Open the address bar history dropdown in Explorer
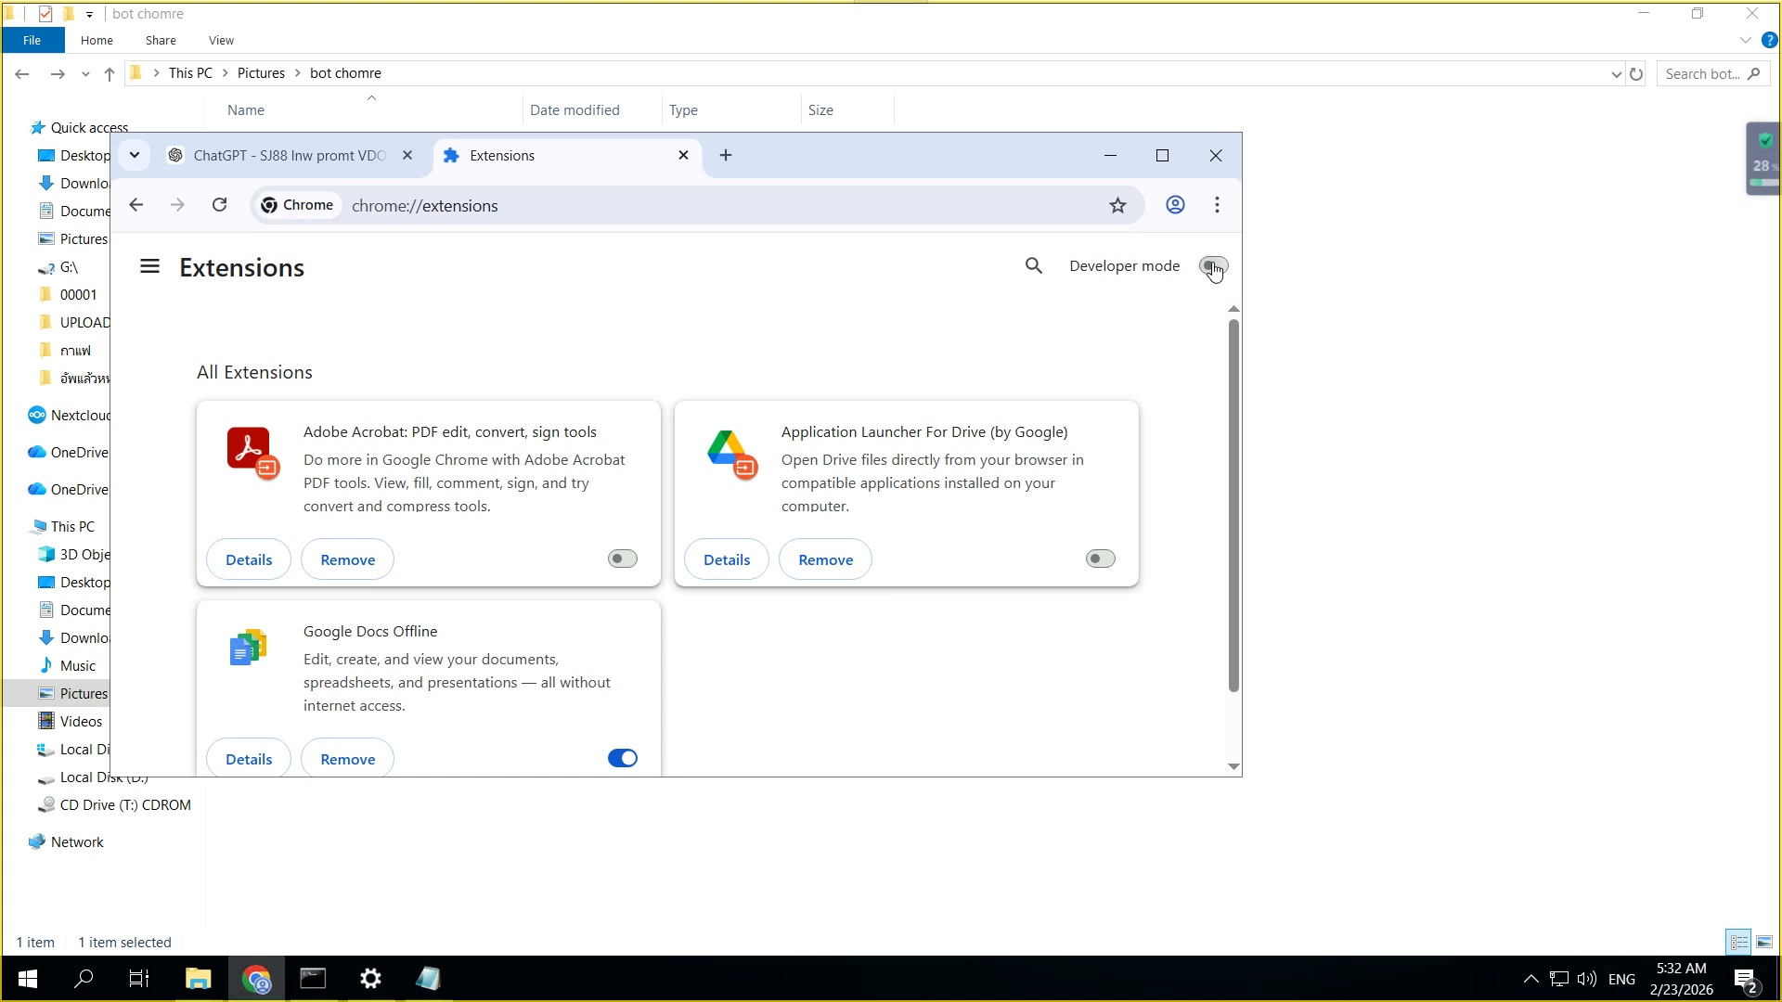 pos(1615,73)
